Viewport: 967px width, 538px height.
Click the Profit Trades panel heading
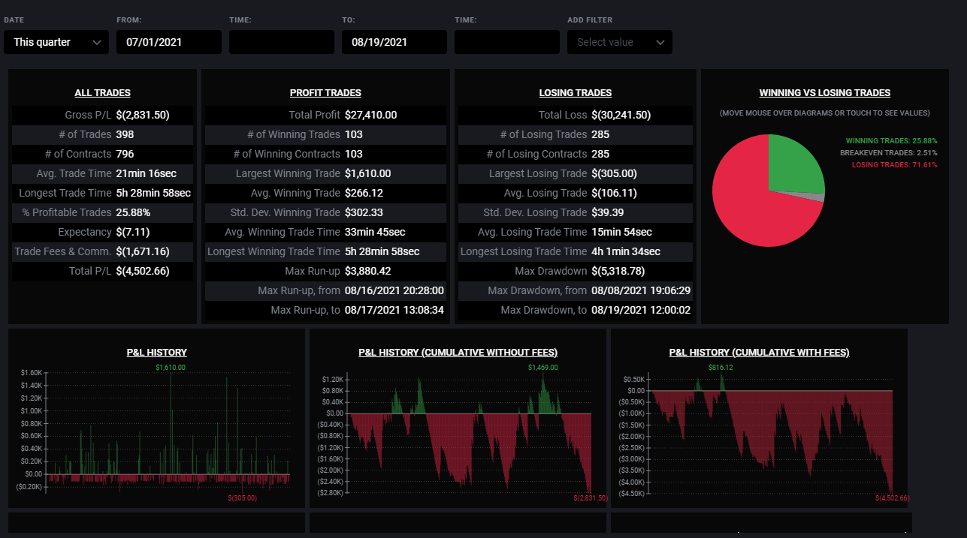click(x=325, y=93)
